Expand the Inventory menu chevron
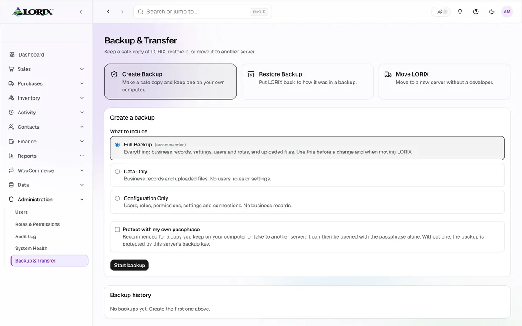The height and width of the screenshot is (326, 522). coord(82,98)
